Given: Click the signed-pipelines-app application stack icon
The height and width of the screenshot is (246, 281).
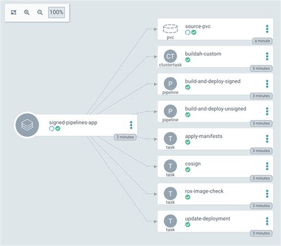Looking at the screenshot, I should click(x=27, y=125).
